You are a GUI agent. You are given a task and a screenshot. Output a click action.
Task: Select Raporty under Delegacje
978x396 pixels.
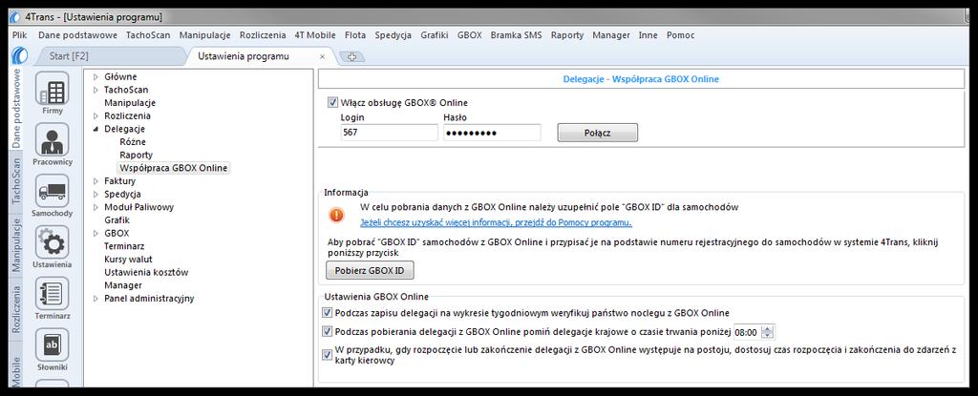coord(136,155)
